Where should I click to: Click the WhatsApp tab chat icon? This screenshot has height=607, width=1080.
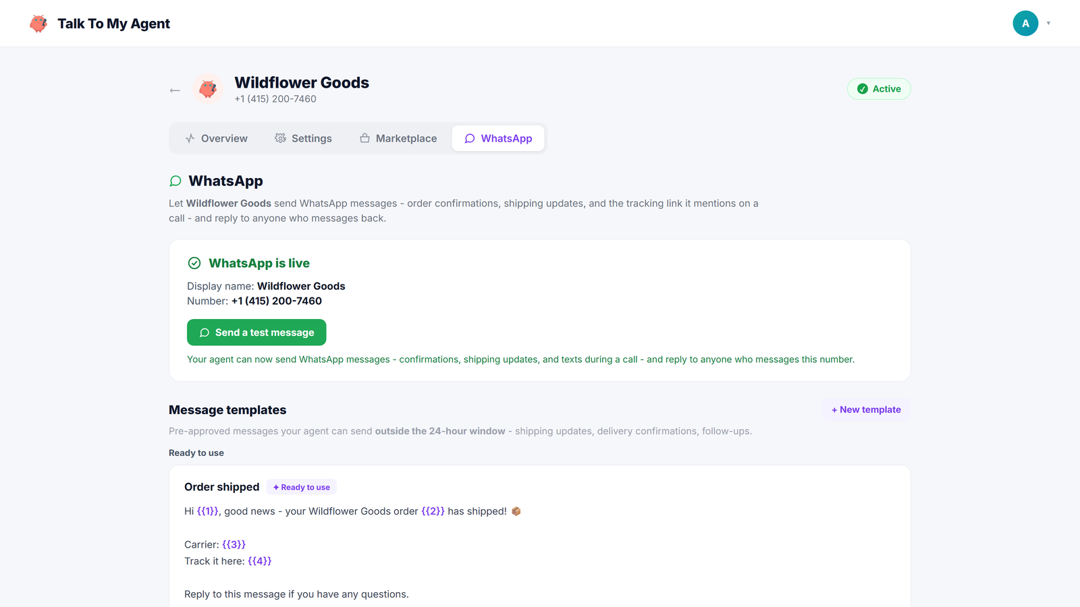coord(470,138)
